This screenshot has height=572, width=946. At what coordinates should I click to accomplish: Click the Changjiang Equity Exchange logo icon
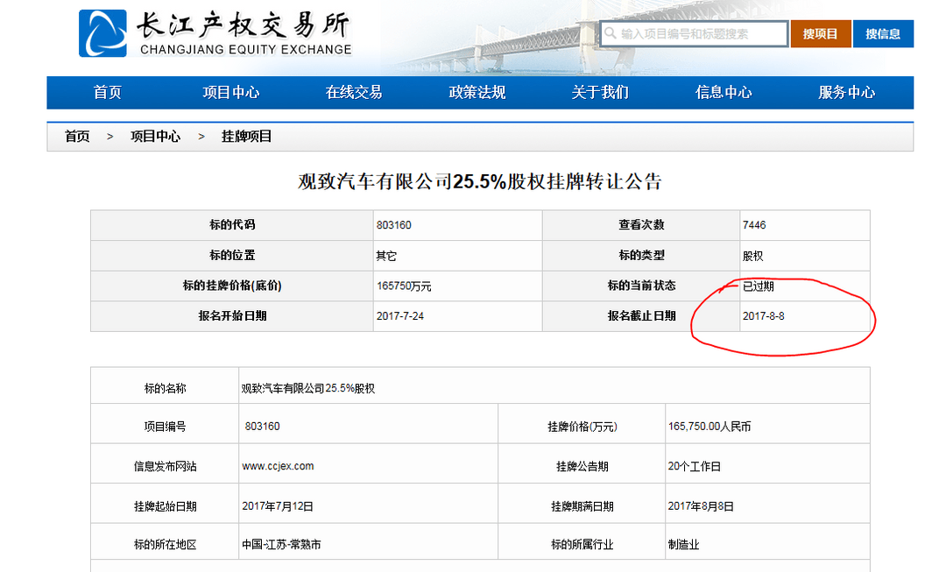click(102, 33)
